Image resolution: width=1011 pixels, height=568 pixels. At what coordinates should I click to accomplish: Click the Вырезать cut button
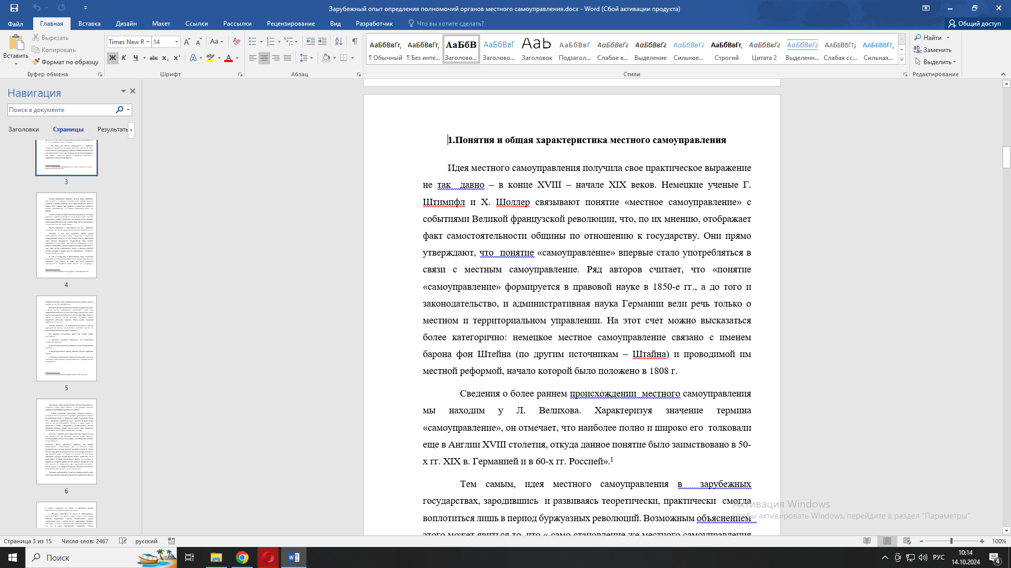(50, 38)
